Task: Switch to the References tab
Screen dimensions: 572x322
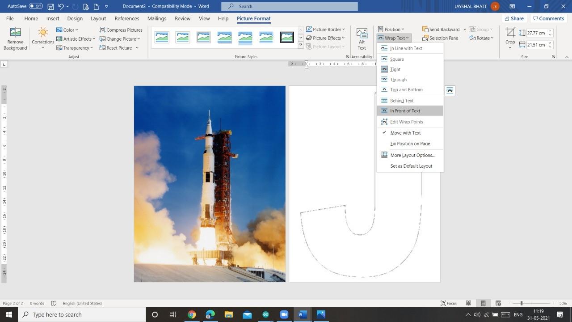Action: tap(127, 18)
